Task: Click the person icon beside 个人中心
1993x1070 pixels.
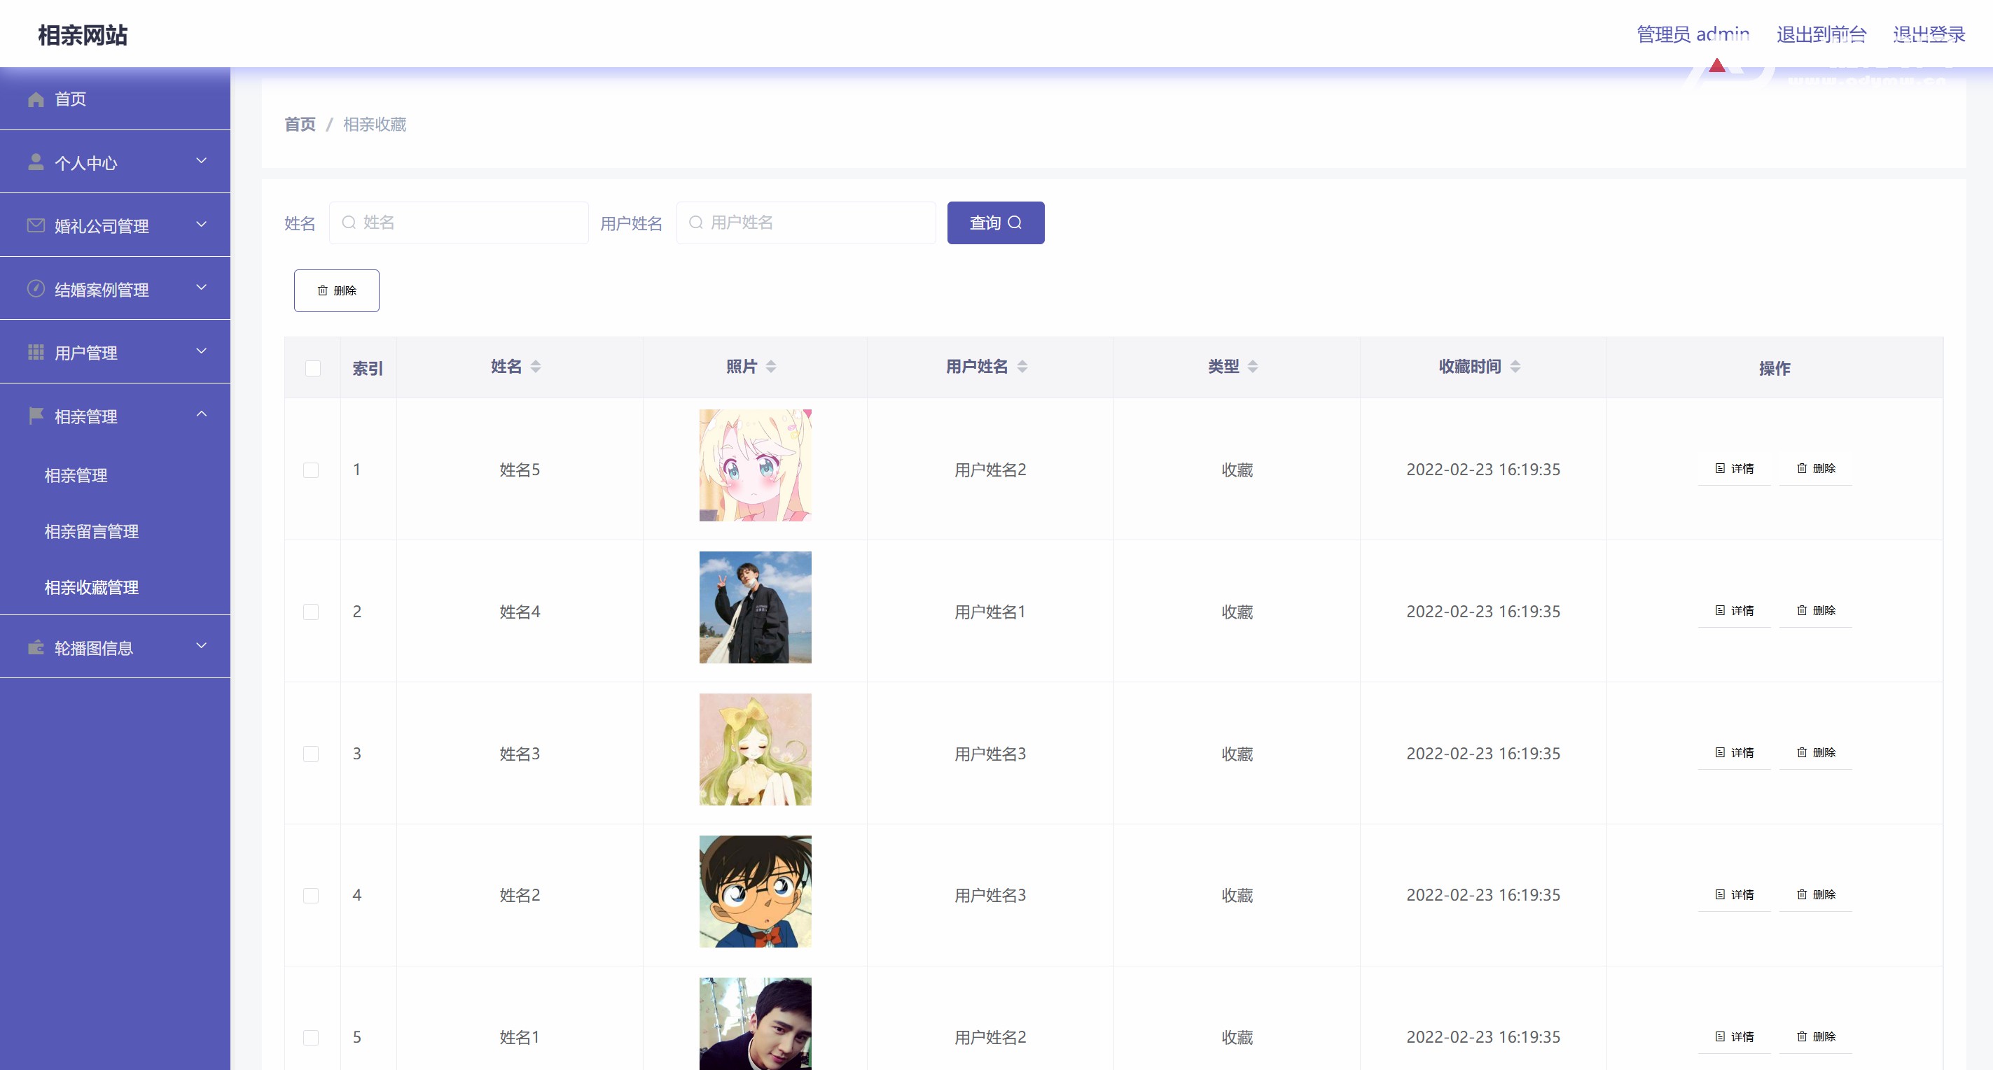Action: pos(36,162)
